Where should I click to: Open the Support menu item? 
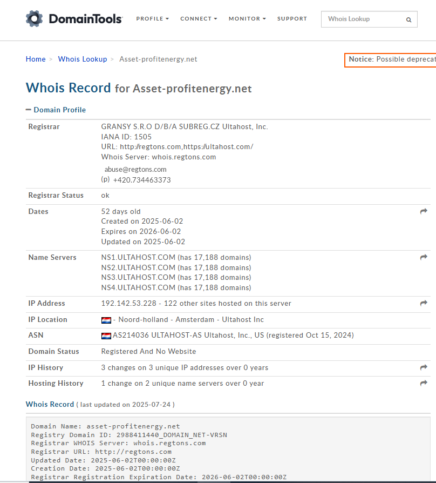[292, 19]
